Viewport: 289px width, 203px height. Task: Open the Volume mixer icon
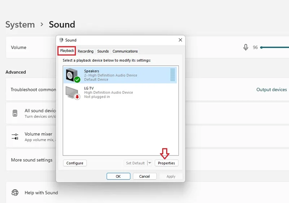click(15, 137)
